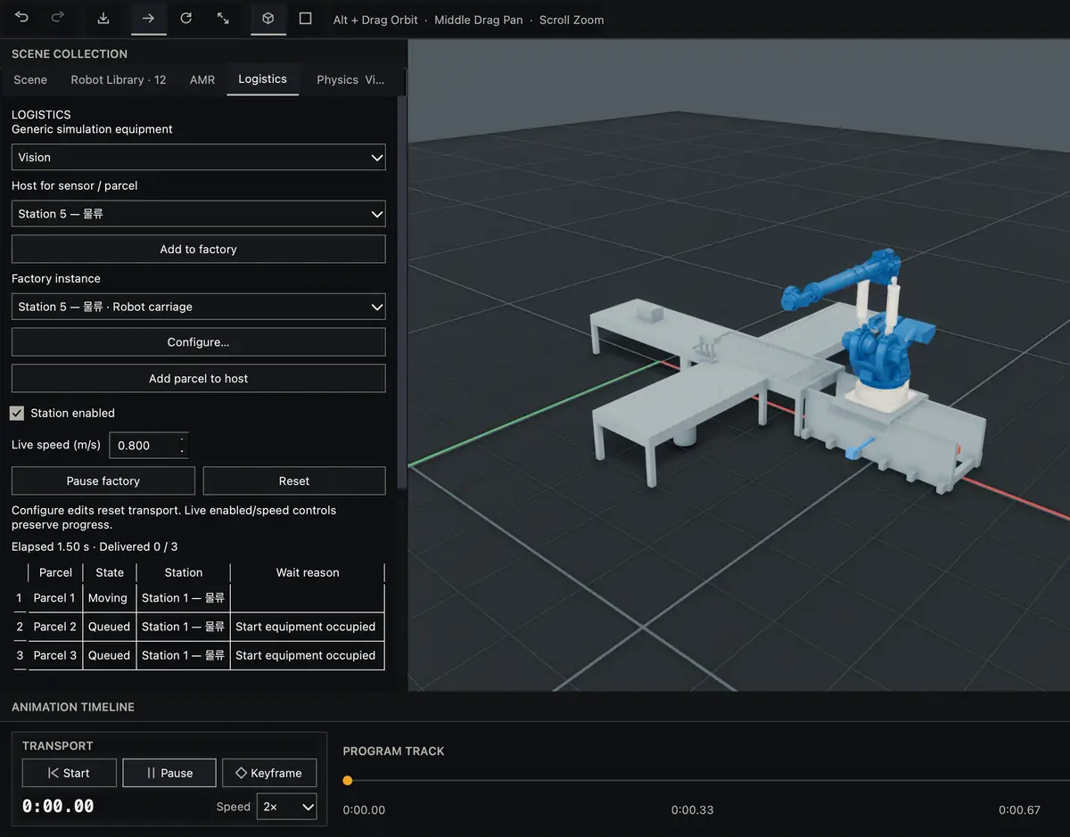The image size is (1070, 837).
Task: Undo the last action with the undo arrow
Action: tap(22, 19)
